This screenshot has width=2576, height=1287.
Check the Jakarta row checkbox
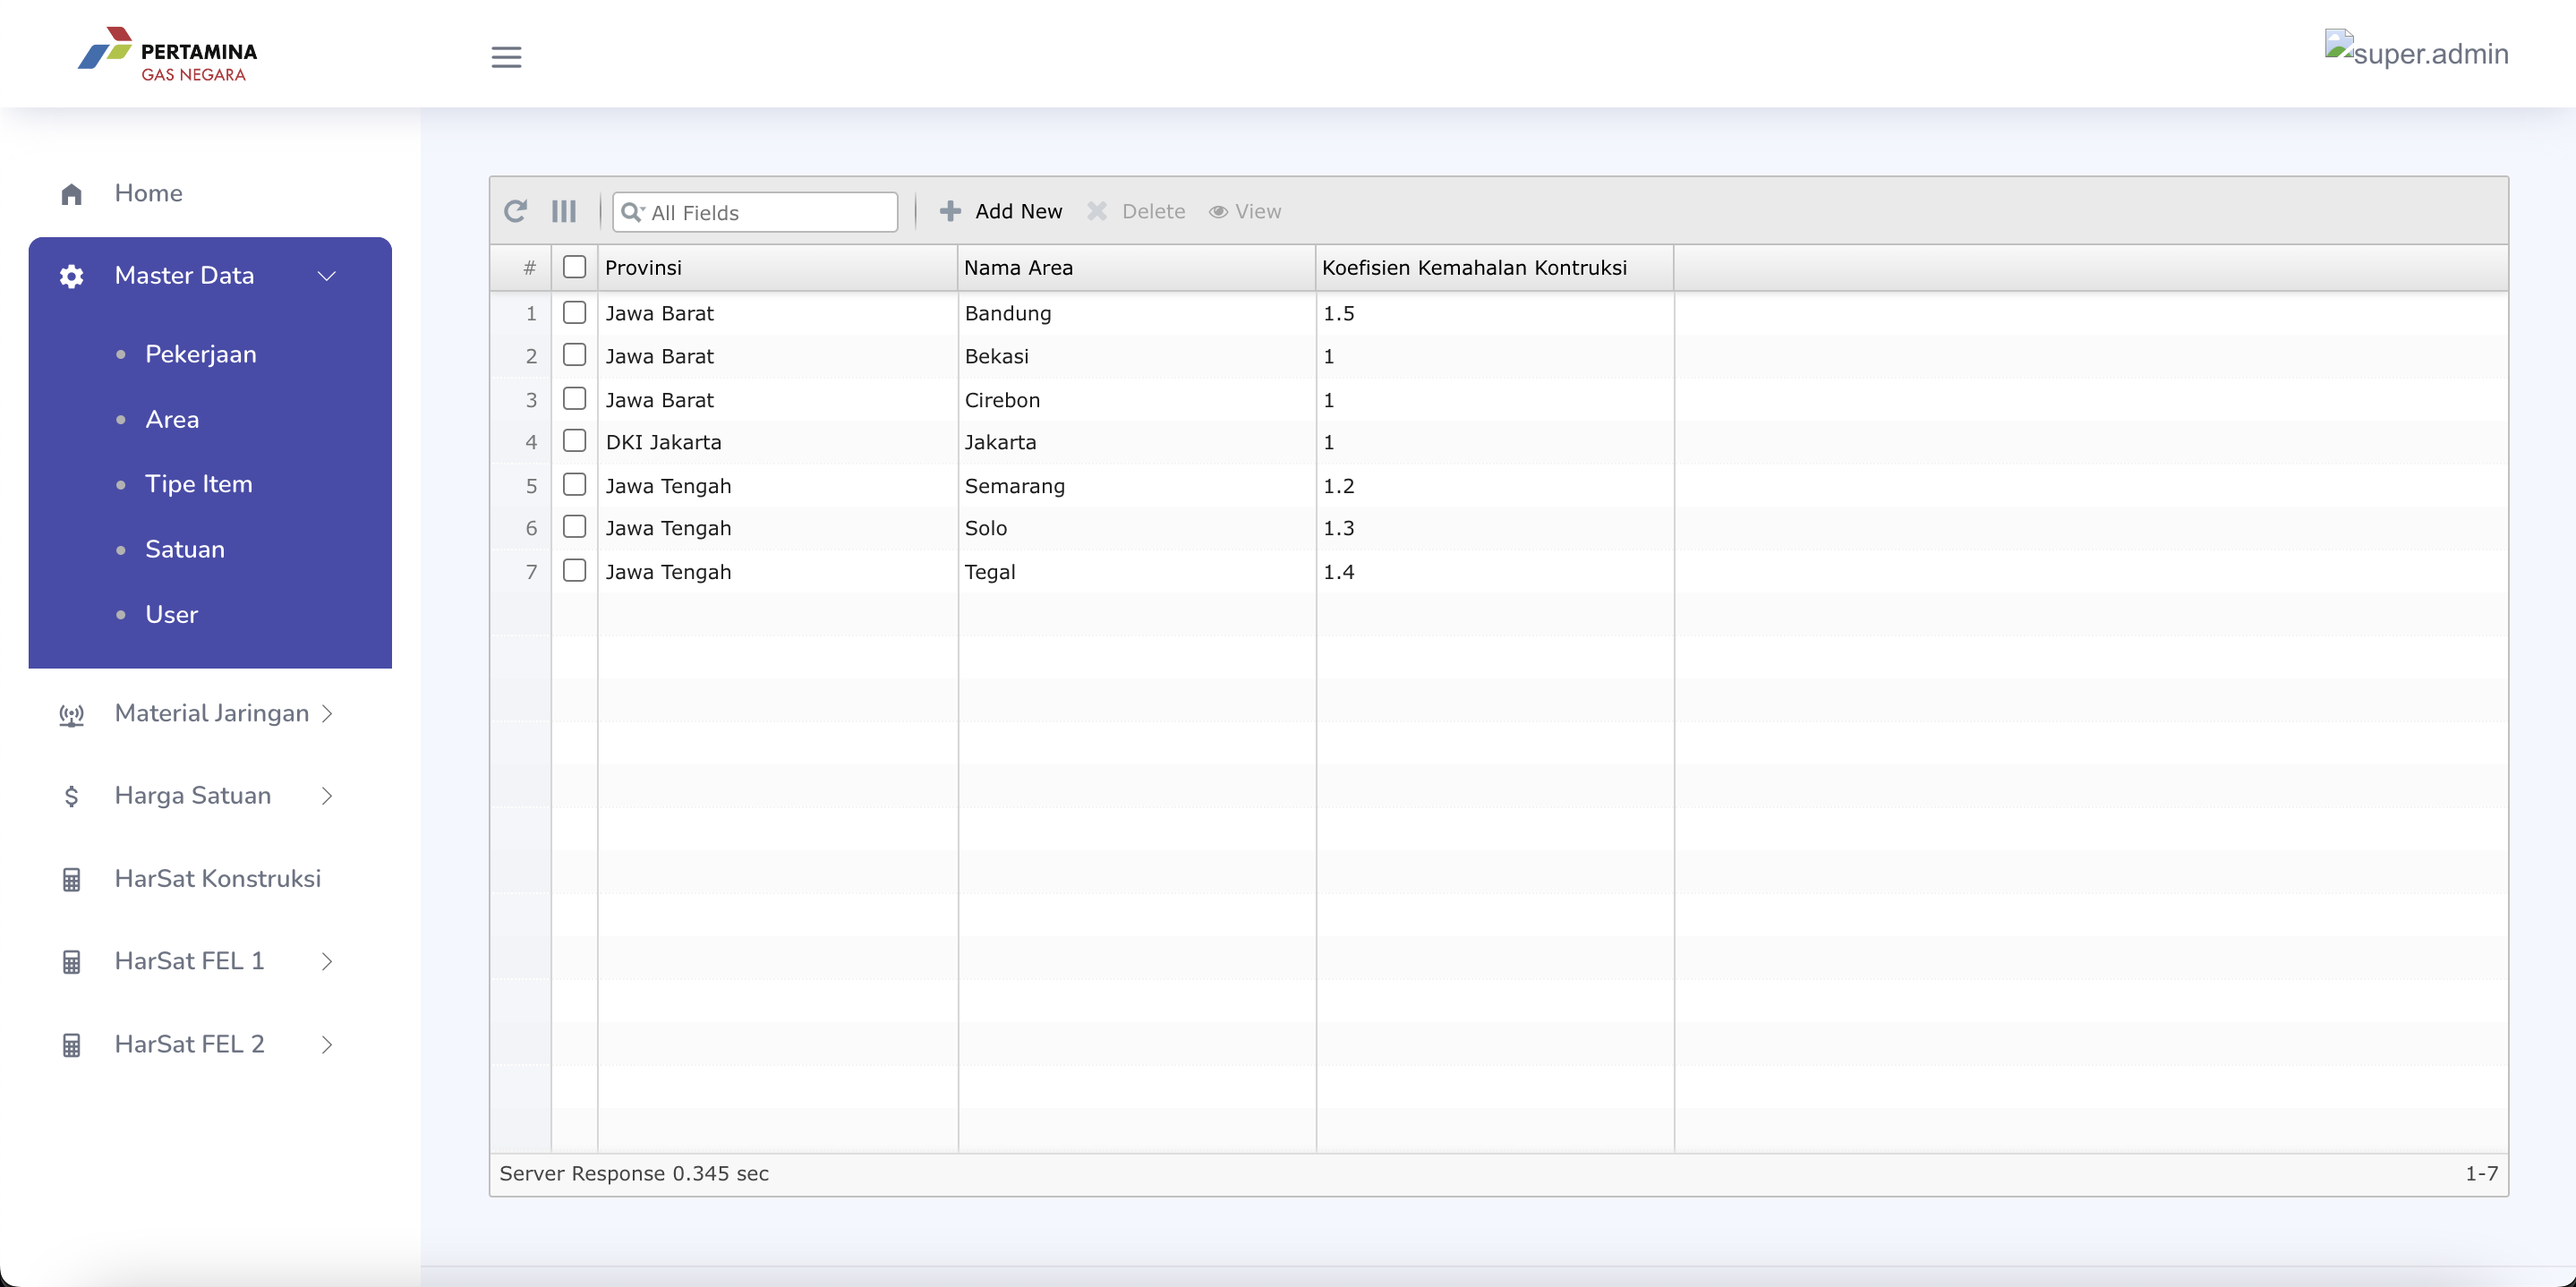pos(574,441)
